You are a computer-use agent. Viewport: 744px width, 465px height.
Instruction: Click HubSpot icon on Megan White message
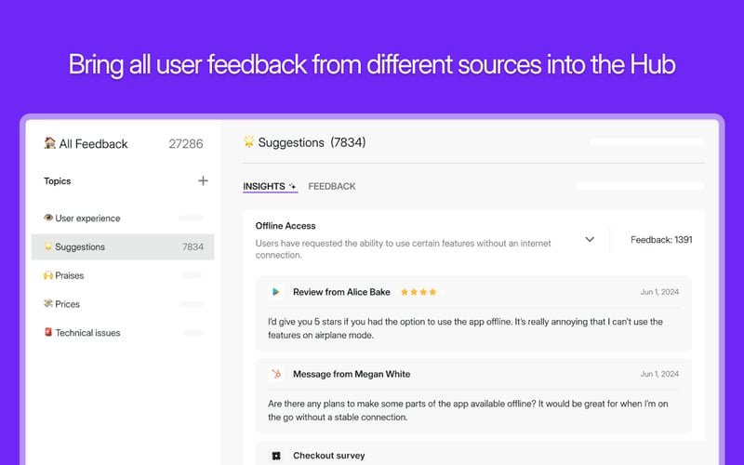pyautogui.click(x=275, y=374)
